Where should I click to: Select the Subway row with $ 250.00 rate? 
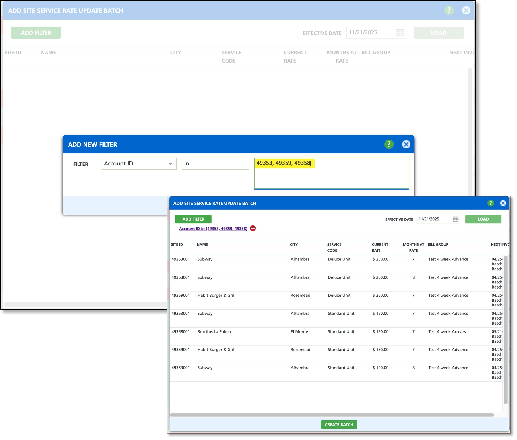(x=336, y=264)
